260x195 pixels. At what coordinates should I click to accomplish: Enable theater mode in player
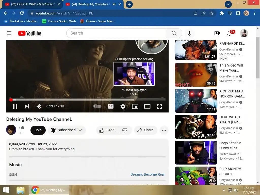147,106
